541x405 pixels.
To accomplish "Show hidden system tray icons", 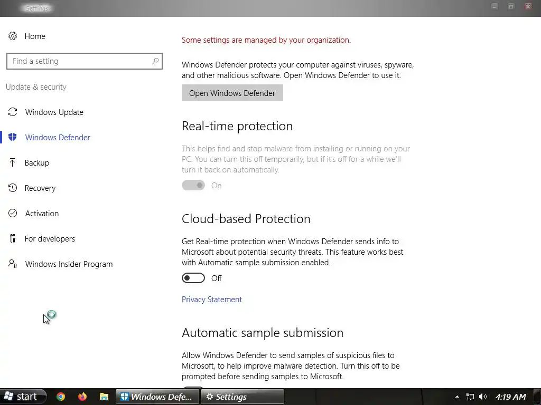I will 457,397.
